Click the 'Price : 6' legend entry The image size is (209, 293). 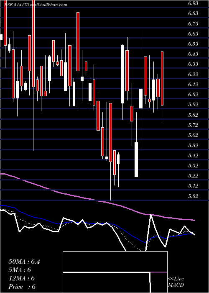pyautogui.click(x=22, y=287)
